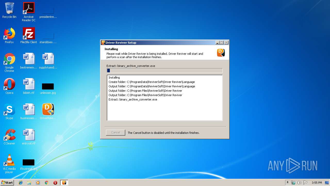Click the 3:55 PM clock
Viewport: 330px width, 186px height.
tap(317, 183)
